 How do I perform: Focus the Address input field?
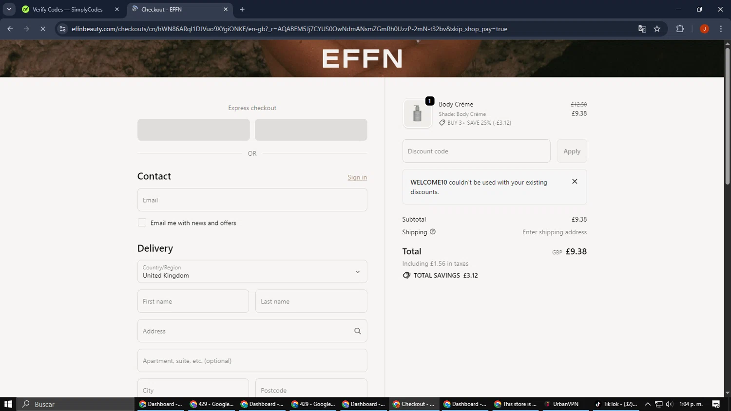pos(252,331)
